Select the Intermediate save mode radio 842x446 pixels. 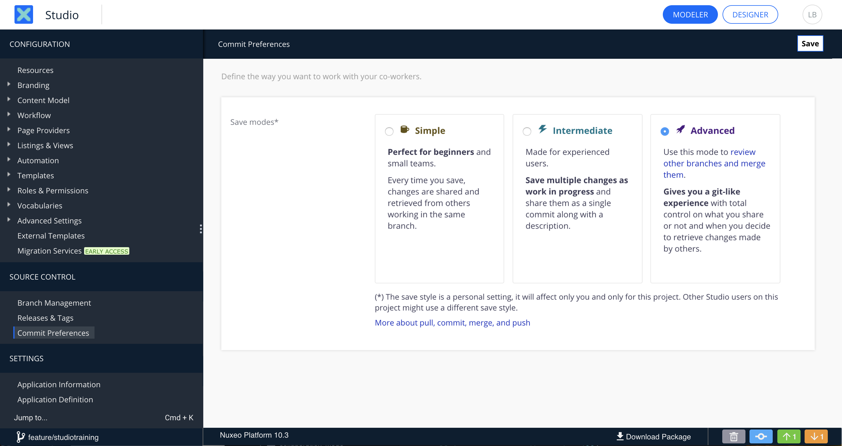tap(527, 131)
